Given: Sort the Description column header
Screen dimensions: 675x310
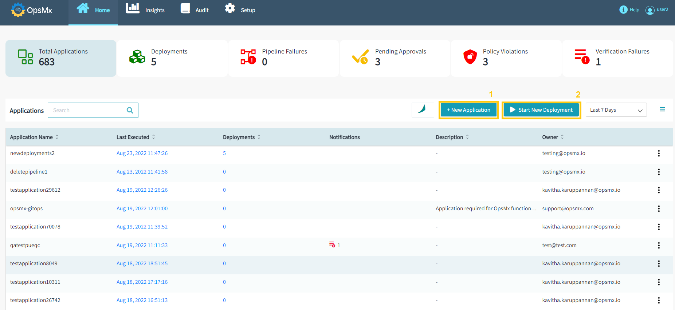Looking at the screenshot, I should click(467, 137).
